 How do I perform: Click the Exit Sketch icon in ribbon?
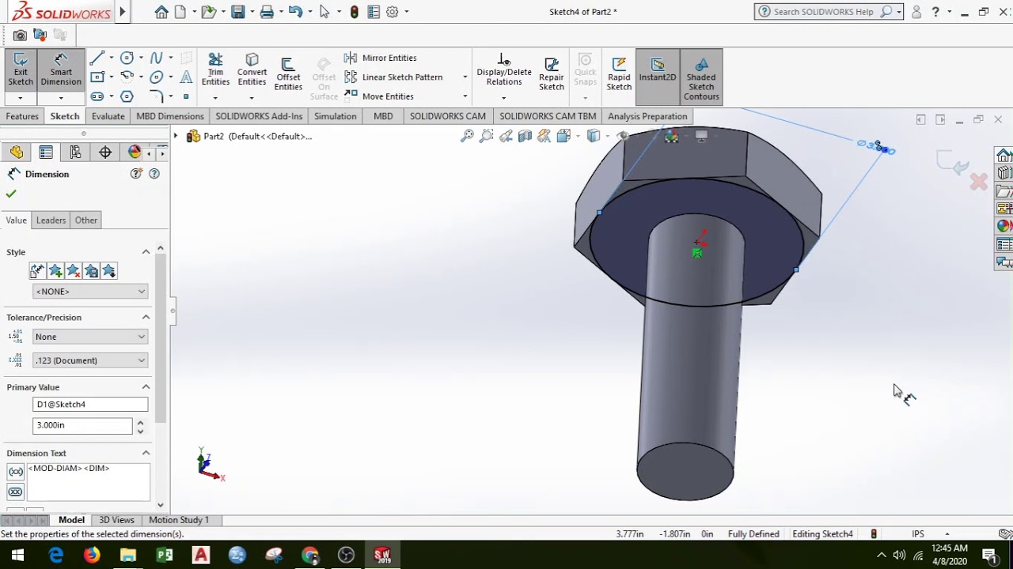(x=21, y=71)
